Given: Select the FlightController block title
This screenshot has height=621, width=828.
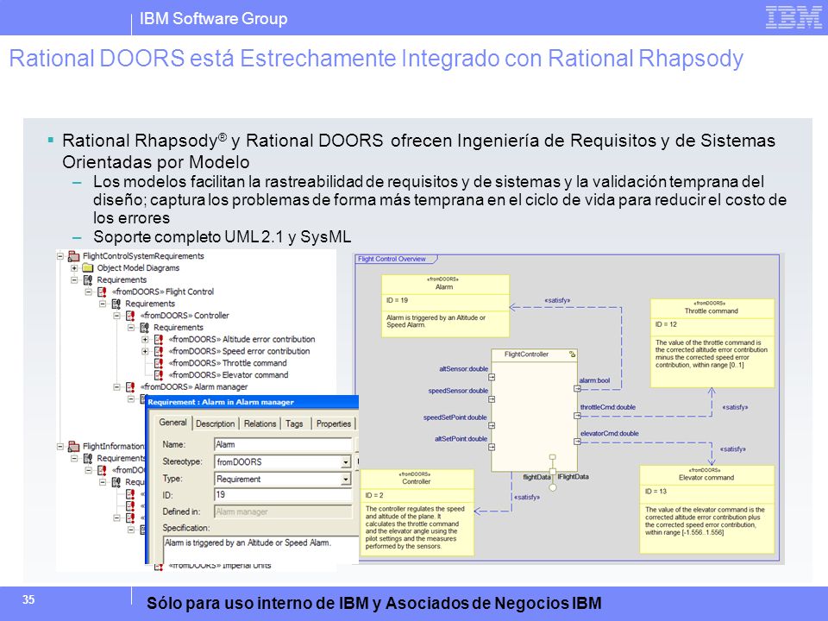Looking at the screenshot, I should pos(526,354).
